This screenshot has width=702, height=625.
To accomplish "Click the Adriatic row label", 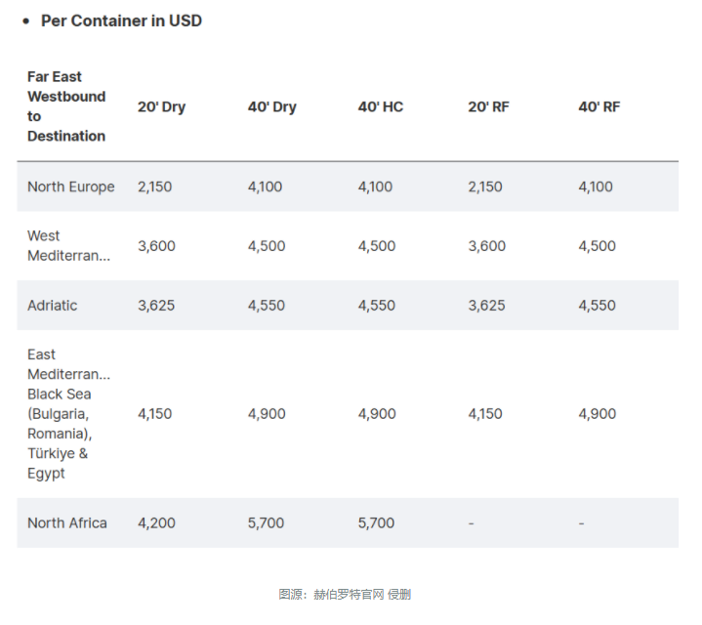I will tap(52, 306).
